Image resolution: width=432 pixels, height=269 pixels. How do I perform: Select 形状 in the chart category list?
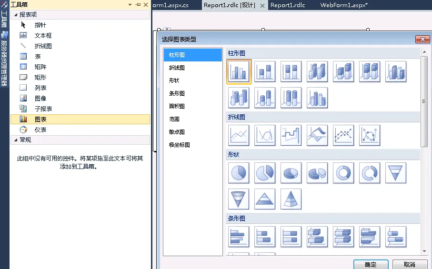click(x=193, y=80)
